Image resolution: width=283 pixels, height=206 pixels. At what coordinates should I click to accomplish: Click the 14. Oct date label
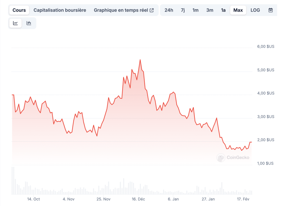pos(33,199)
